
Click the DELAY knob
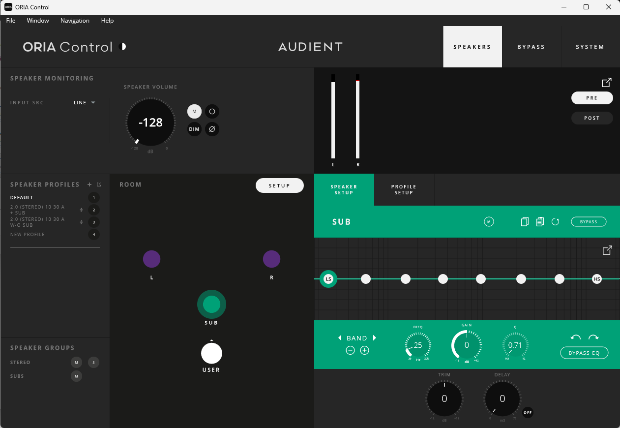[502, 398]
